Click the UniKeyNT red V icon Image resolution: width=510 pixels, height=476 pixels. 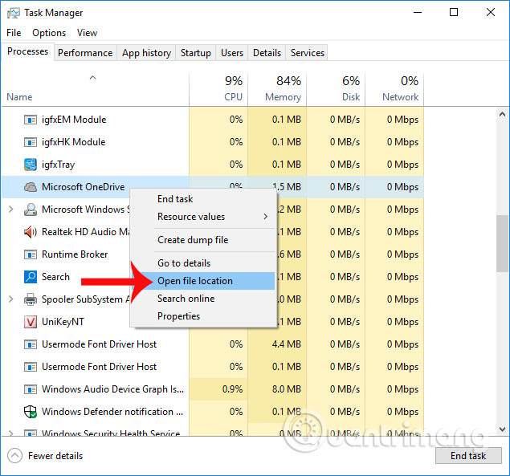[31, 322]
